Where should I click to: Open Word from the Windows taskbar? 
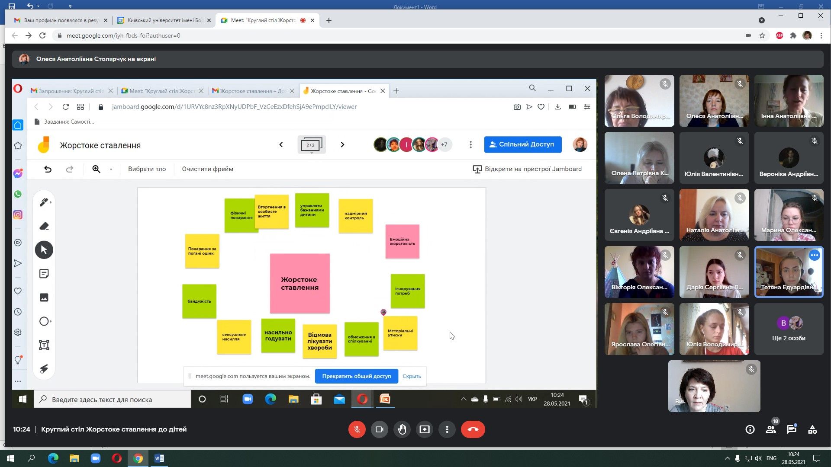(x=159, y=458)
